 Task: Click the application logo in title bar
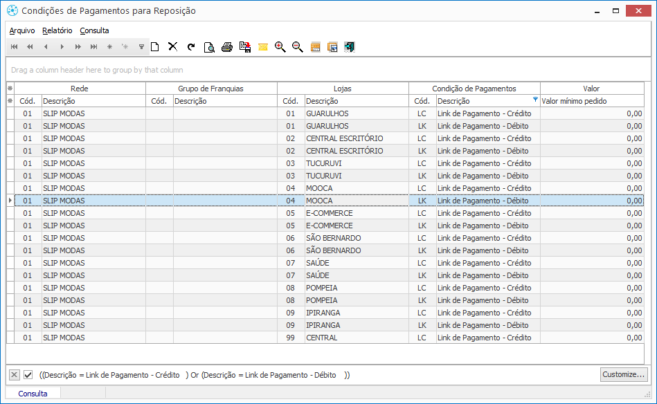[x=12, y=10]
